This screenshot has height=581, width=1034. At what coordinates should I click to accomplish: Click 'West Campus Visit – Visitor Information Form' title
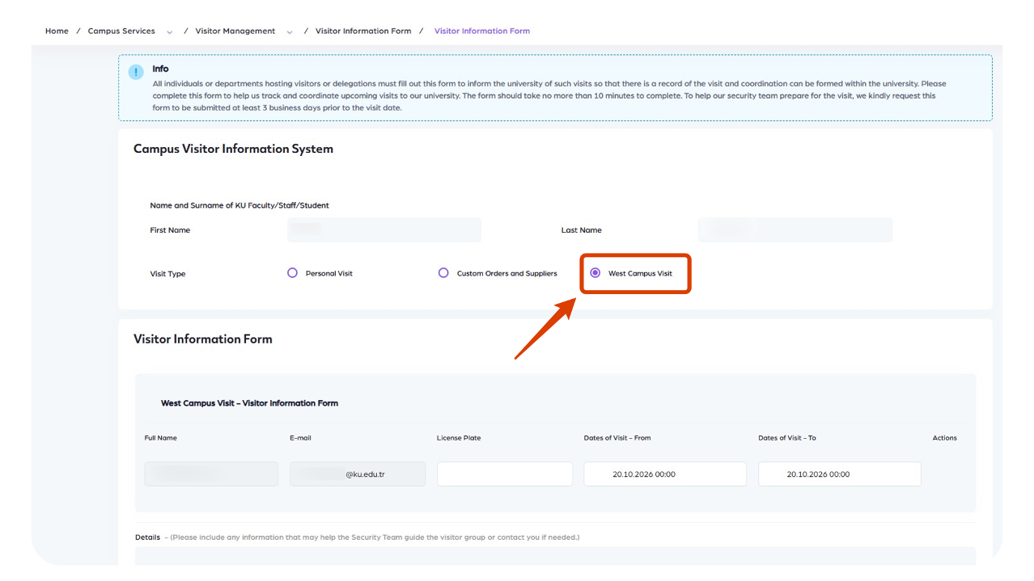click(x=249, y=403)
